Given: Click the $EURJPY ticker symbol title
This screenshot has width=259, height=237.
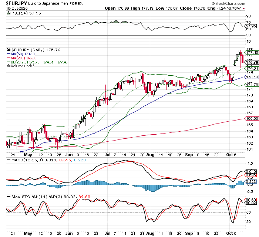Looking at the screenshot, I should tap(17, 3).
